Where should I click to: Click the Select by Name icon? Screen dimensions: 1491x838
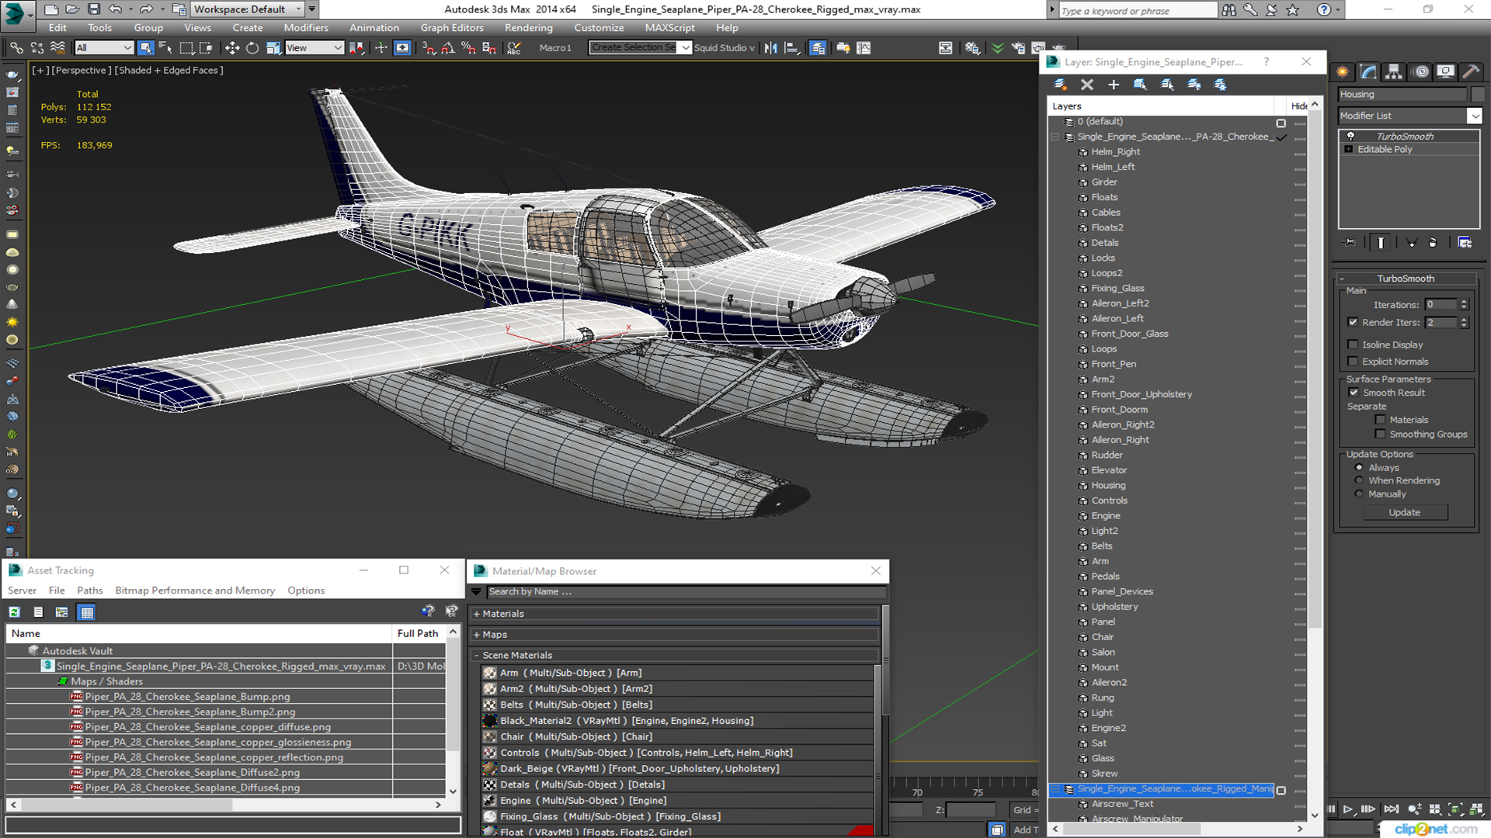(165, 48)
